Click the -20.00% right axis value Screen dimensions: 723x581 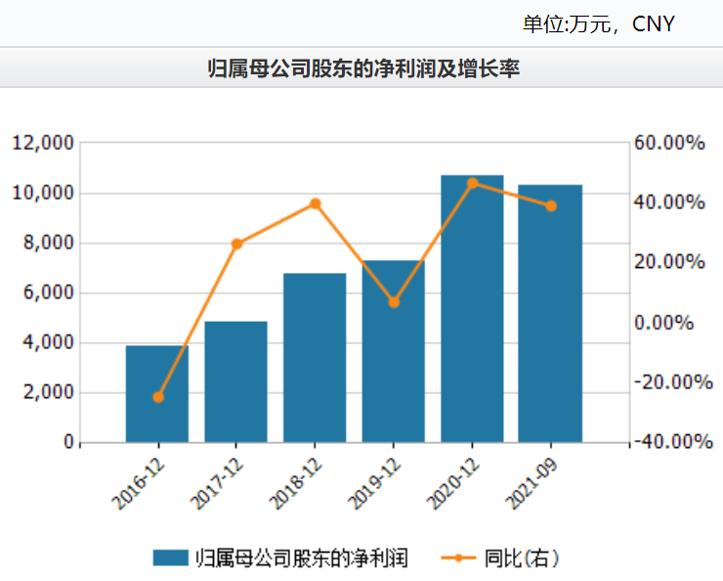[674, 382]
